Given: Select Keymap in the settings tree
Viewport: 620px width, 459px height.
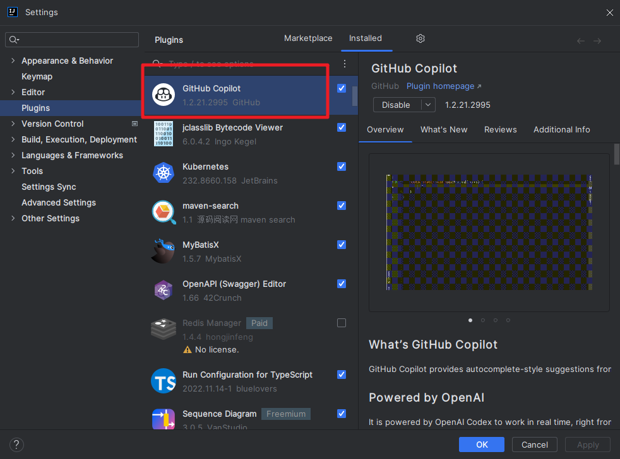Looking at the screenshot, I should click(x=37, y=76).
